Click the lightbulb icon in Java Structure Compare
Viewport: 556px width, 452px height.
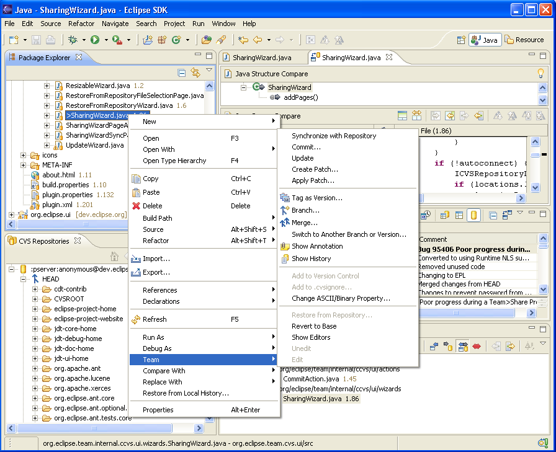[540, 73]
